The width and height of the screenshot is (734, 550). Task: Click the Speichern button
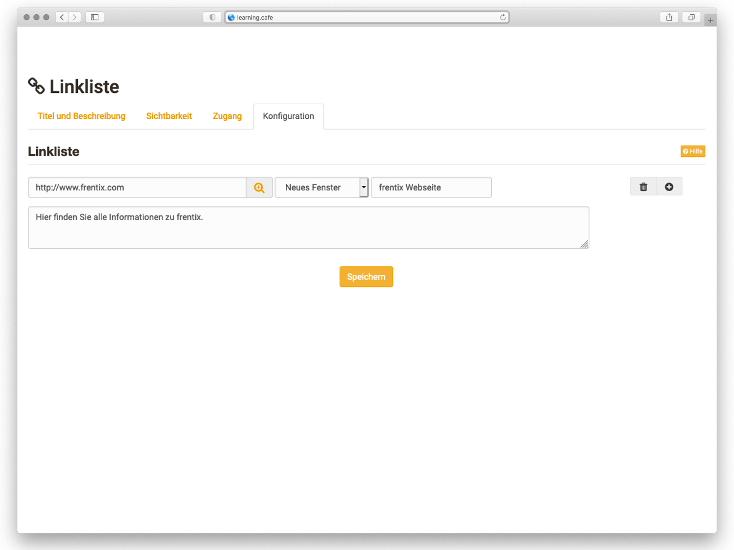pyautogui.click(x=366, y=277)
